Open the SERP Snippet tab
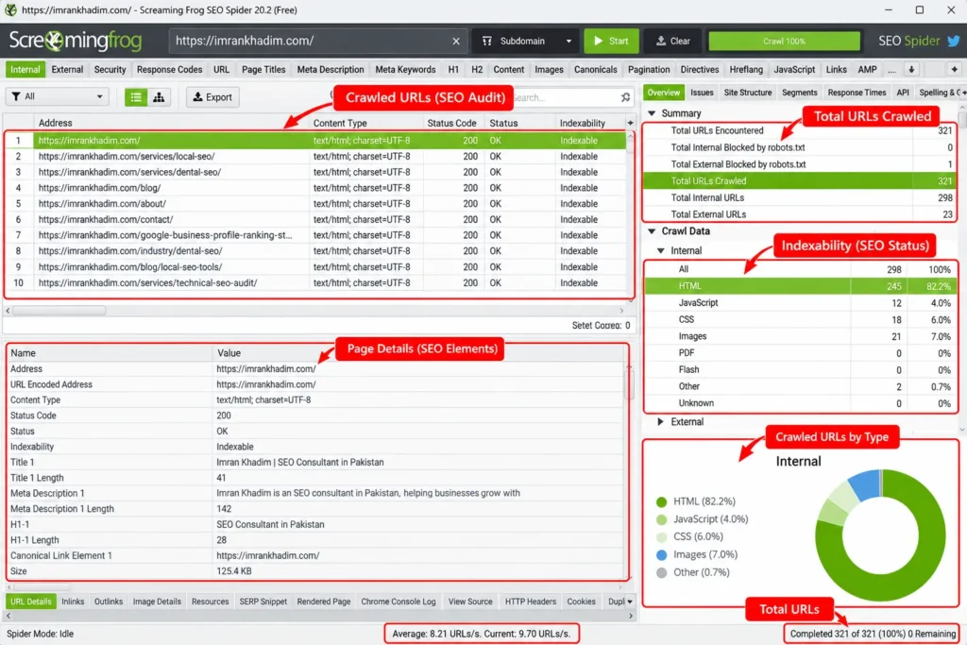967x645 pixels. [x=263, y=602]
